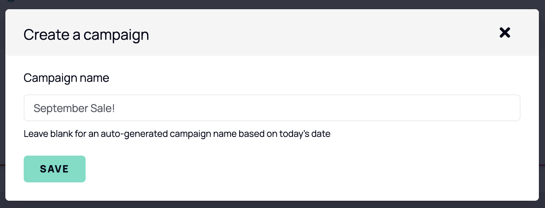
Task: Click the 'Create a campaign' heading text
Action: click(x=86, y=35)
